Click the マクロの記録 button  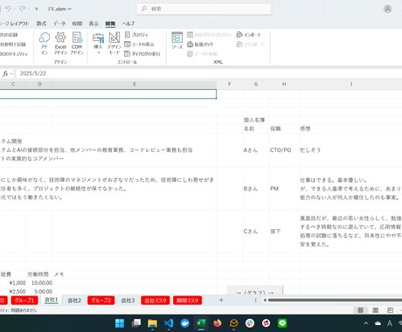[x=9, y=35]
